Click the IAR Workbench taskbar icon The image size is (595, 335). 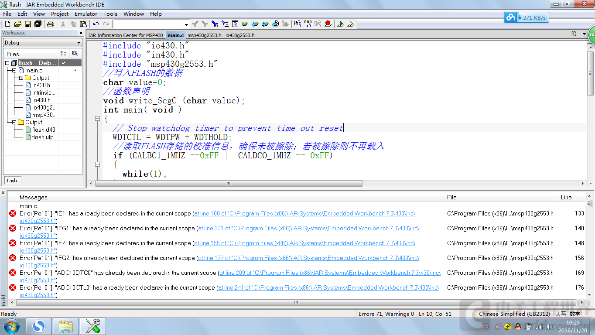pyautogui.click(x=93, y=326)
